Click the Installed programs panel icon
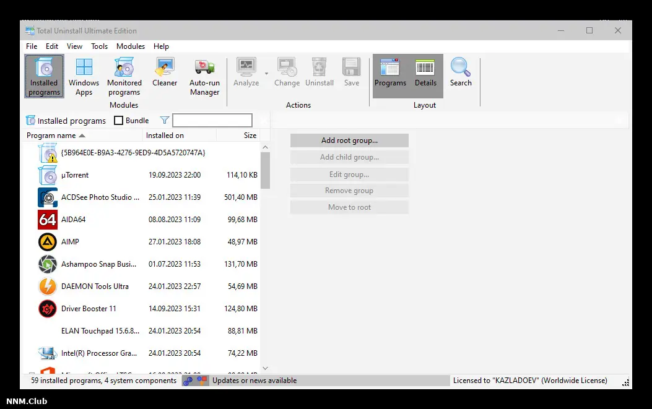The image size is (652, 409). [x=30, y=121]
